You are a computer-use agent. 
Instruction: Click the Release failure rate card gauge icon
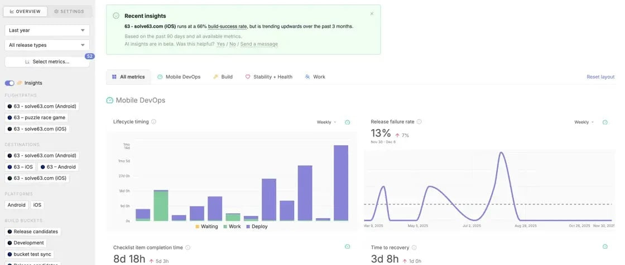pos(605,122)
